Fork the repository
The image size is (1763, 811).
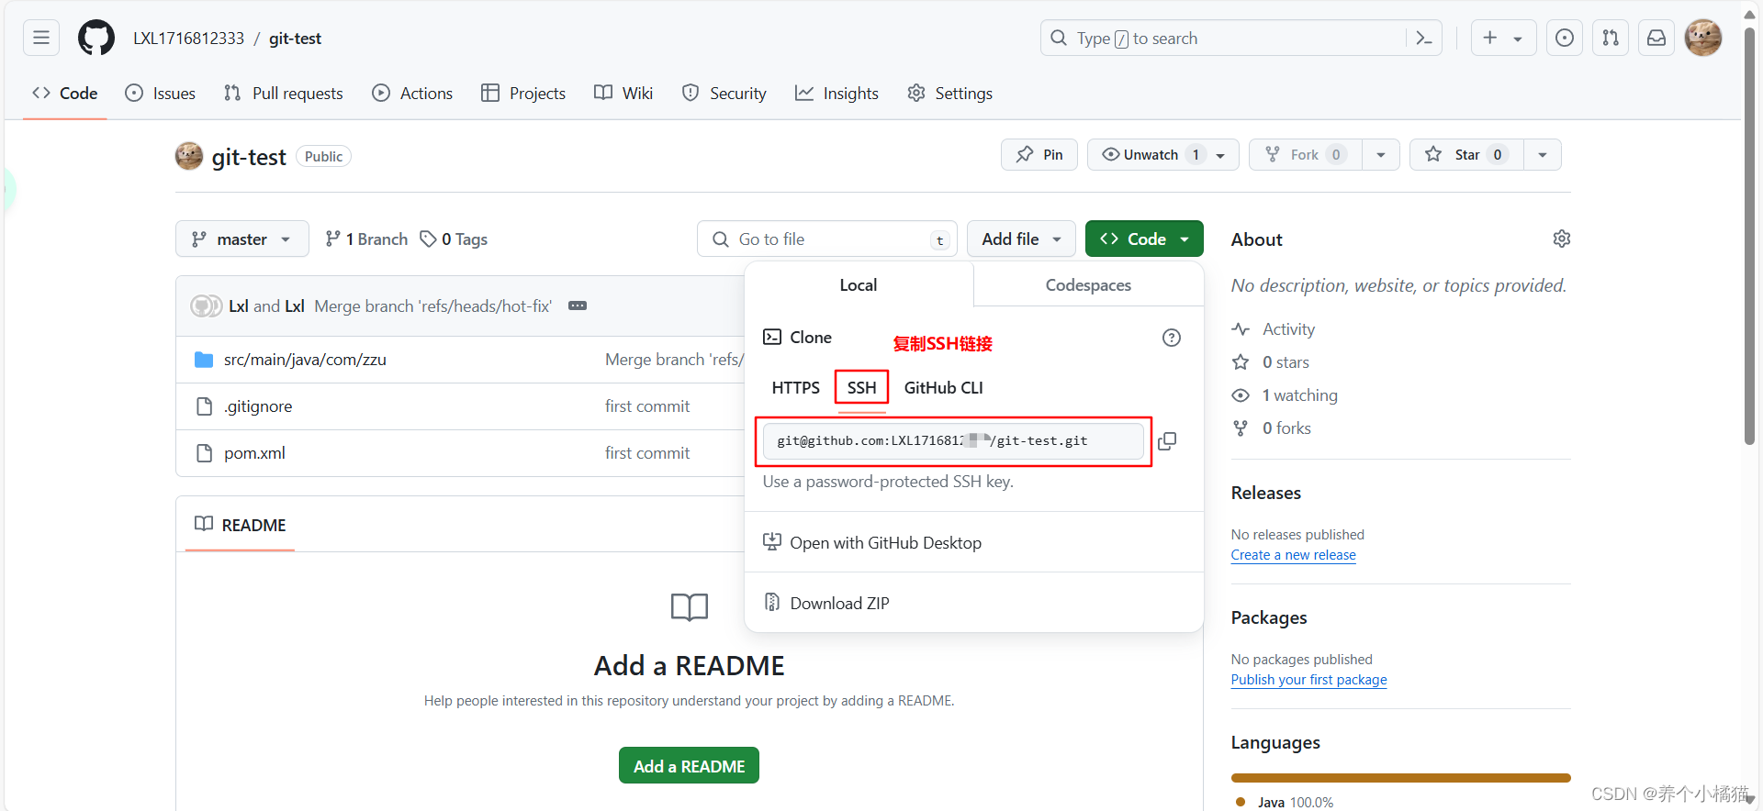point(1306,154)
